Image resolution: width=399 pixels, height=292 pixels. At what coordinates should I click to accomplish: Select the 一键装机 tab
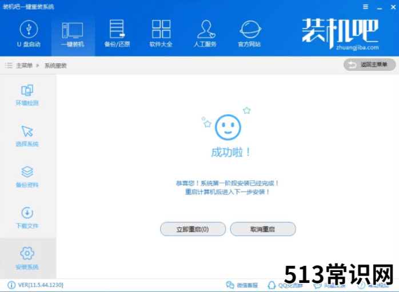coord(73,34)
